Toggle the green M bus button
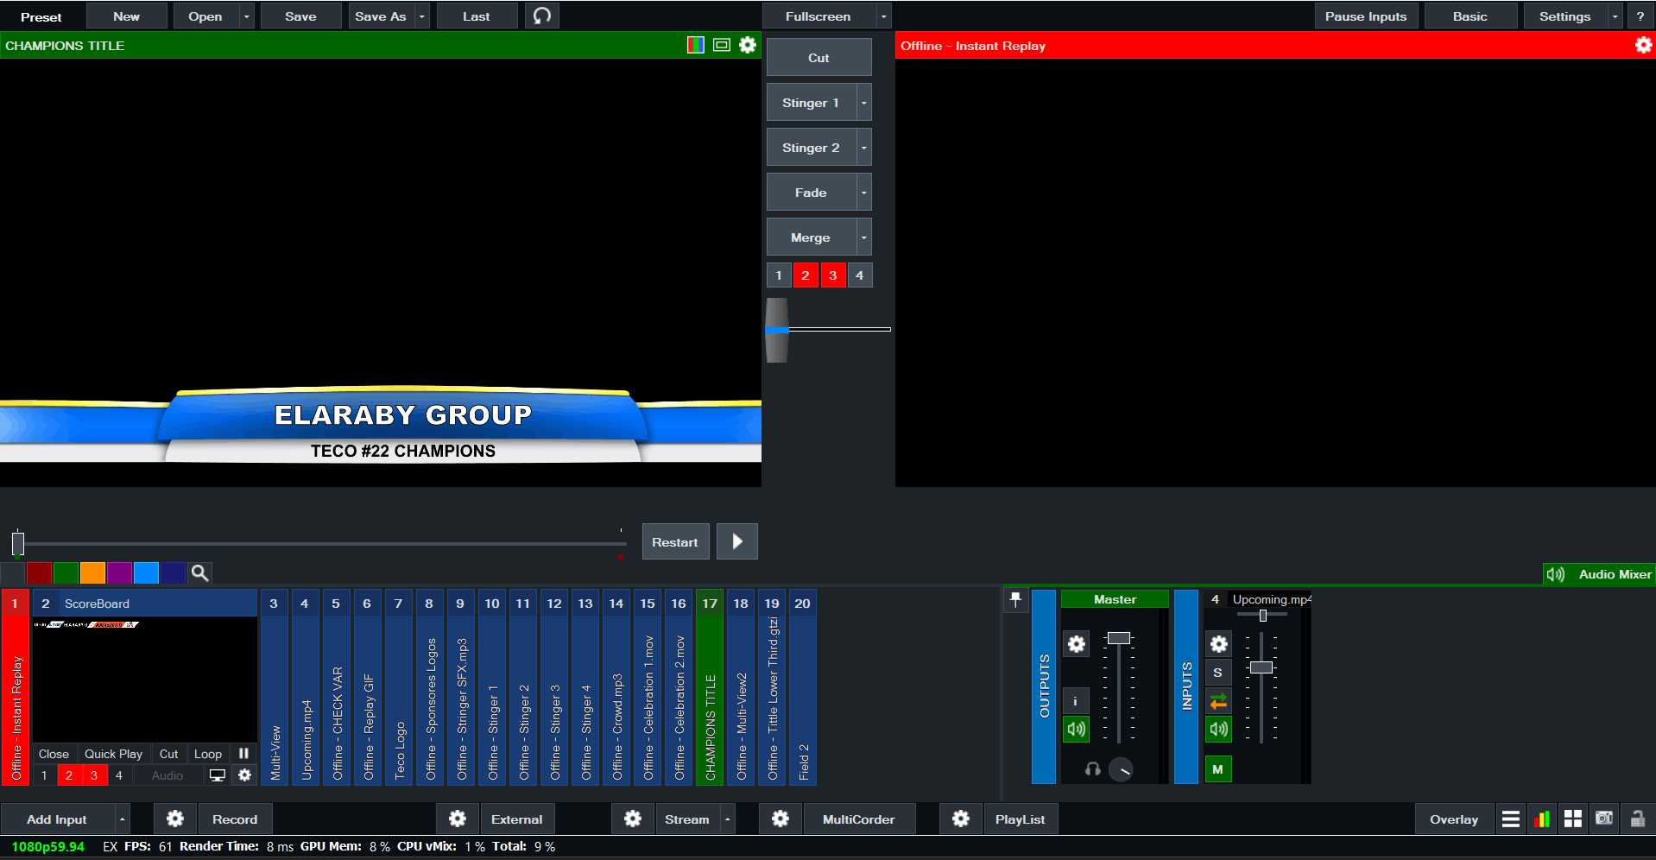Screen dimensions: 1656x860 (1218, 768)
